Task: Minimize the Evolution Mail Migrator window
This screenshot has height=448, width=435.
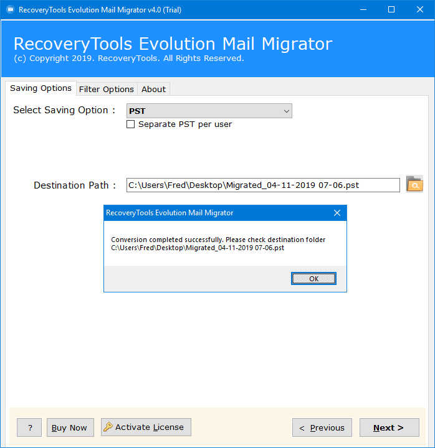Action: (363, 10)
